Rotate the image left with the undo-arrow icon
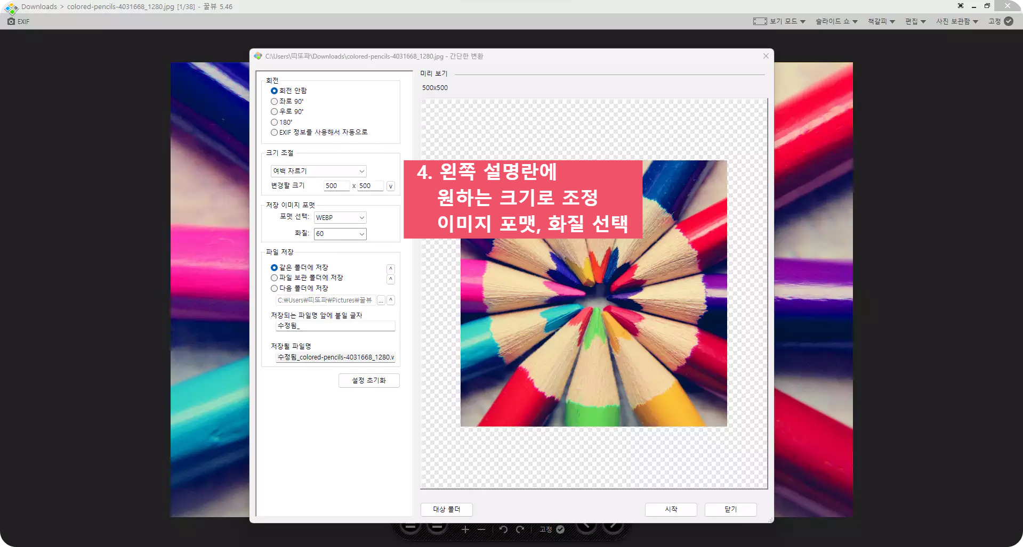The width and height of the screenshot is (1023, 547). 503,529
